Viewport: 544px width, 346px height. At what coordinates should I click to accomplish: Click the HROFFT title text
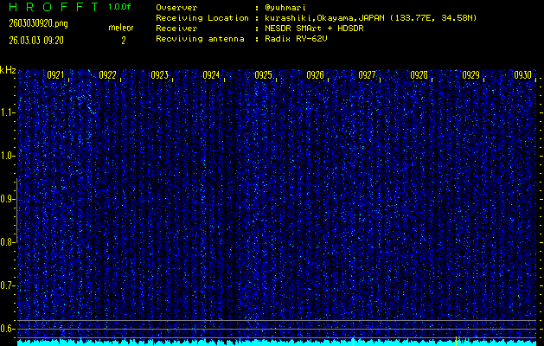click(x=52, y=7)
